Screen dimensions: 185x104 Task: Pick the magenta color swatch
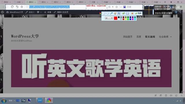(x=133, y=19)
